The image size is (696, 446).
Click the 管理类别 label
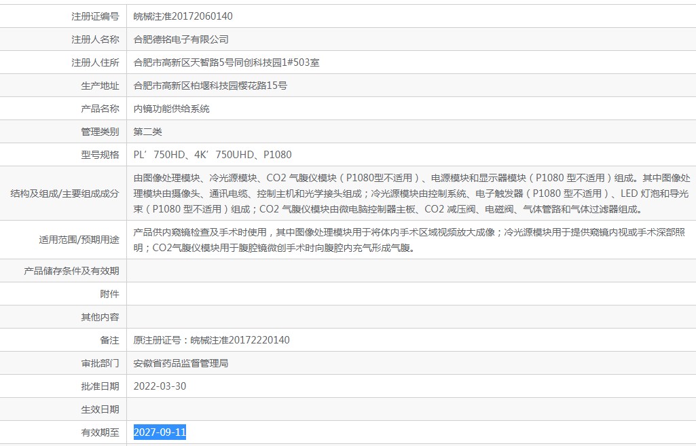(100, 132)
